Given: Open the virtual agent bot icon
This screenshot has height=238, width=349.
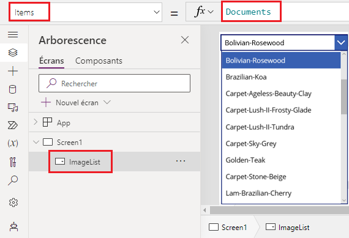Looking at the screenshot, I should [14, 227].
